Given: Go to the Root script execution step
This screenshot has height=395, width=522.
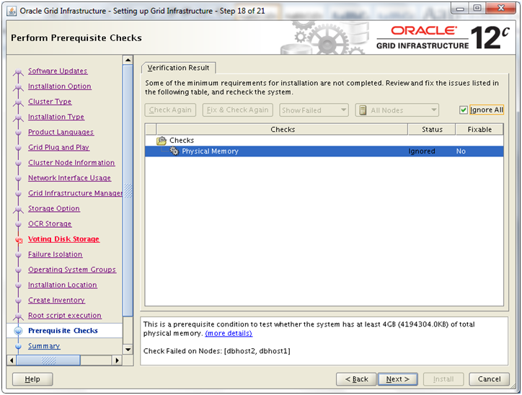Looking at the screenshot, I should tap(65, 316).
